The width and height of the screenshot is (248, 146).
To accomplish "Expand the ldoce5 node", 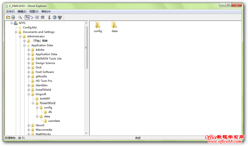I will point(29,126).
